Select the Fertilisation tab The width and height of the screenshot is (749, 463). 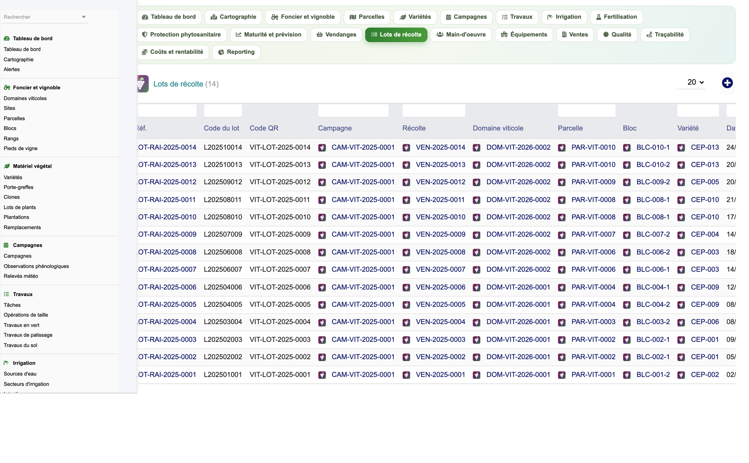coord(616,17)
